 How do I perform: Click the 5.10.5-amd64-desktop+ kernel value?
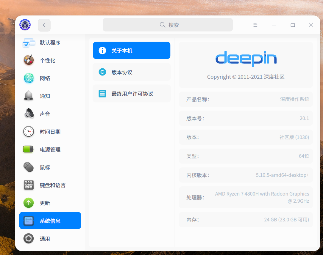click(283, 175)
